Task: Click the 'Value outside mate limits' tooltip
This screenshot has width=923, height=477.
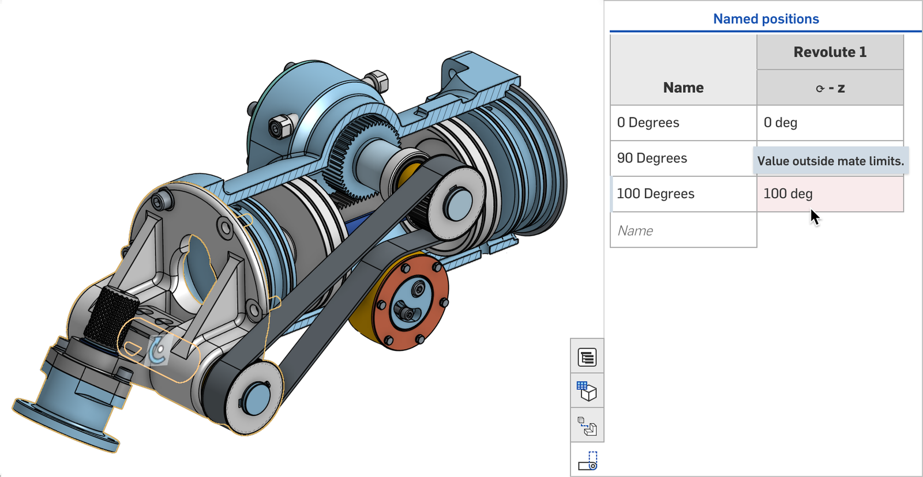Action: 830,161
